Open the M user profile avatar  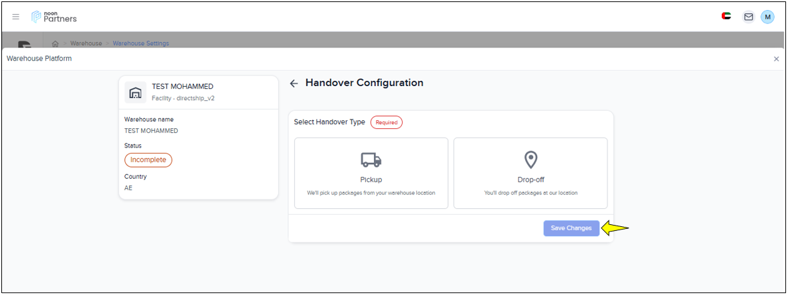pyautogui.click(x=767, y=17)
